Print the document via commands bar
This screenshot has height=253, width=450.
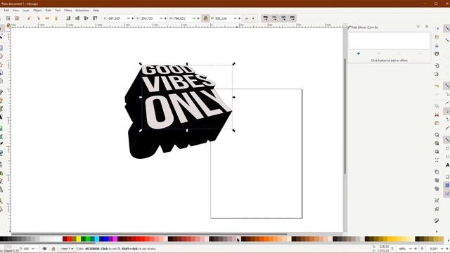pyautogui.click(x=437, y=54)
